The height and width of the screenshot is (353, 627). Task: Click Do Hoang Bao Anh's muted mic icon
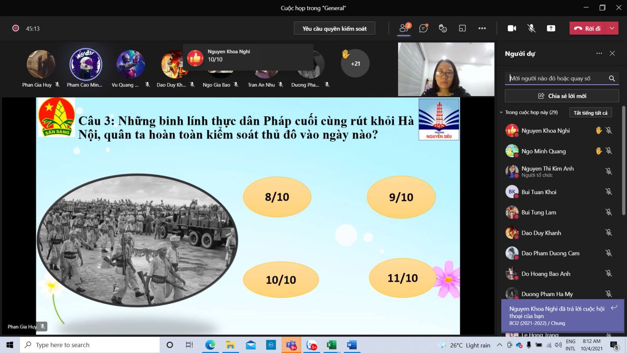(x=609, y=273)
